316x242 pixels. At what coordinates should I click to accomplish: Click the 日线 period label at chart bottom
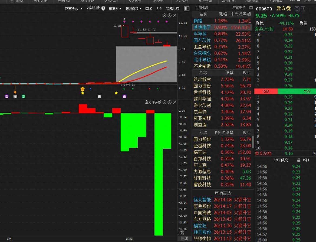click(184, 239)
